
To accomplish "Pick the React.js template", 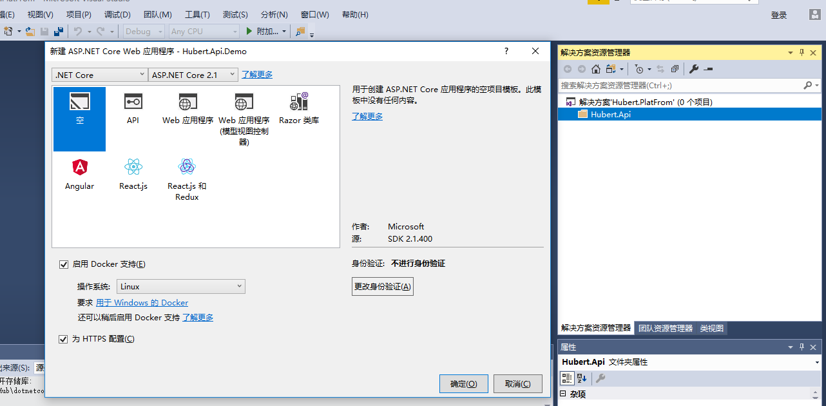I will (x=133, y=174).
